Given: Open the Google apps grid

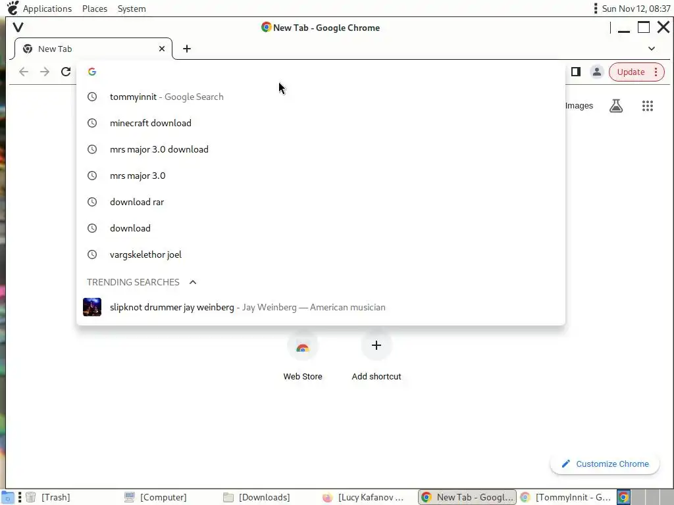Looking at the screenshot, I should coord(648,106).
